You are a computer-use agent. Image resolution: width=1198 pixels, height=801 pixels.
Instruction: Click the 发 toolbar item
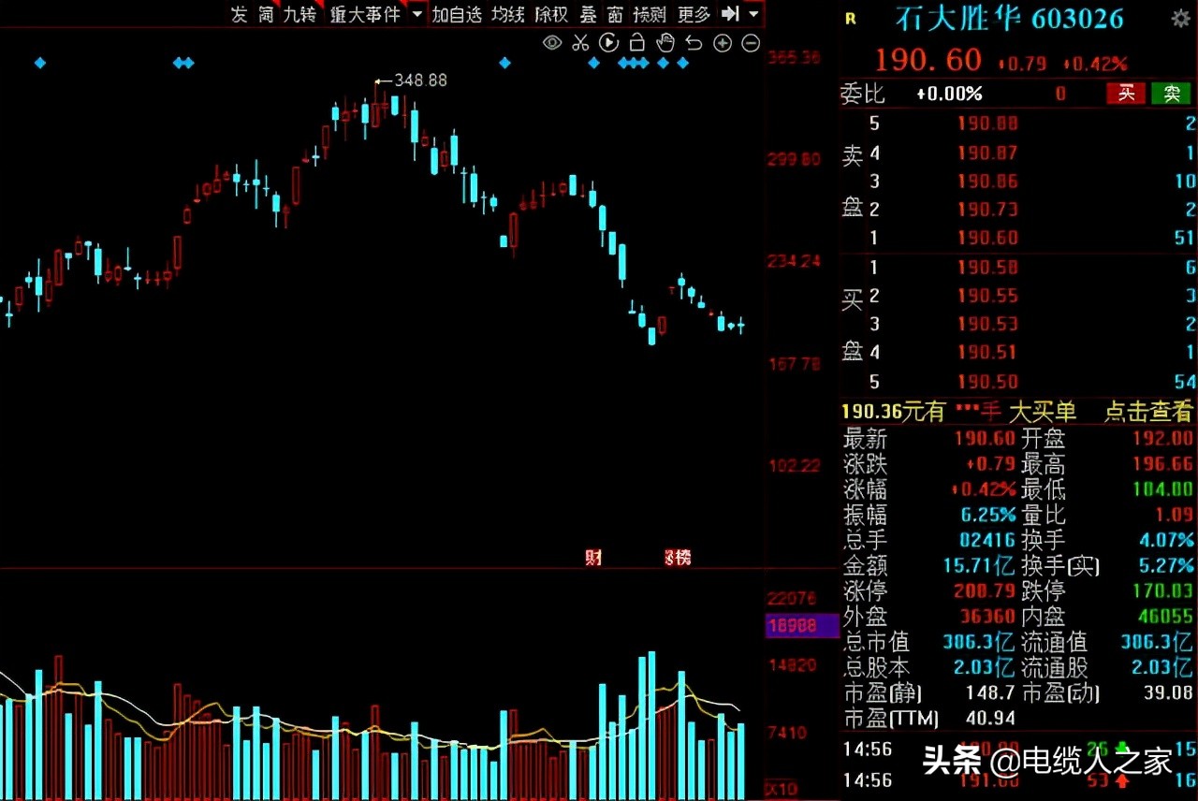(240, 14)
